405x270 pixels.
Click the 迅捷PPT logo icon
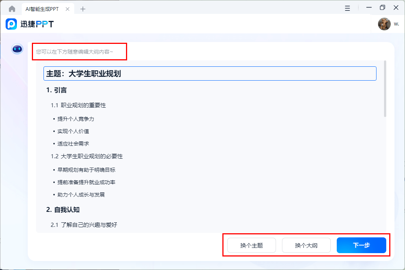click(11, 24)
